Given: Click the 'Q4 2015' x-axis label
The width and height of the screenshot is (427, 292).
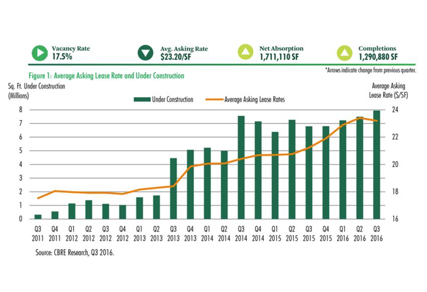Looking at the screenshot, I should click(326, 234).
